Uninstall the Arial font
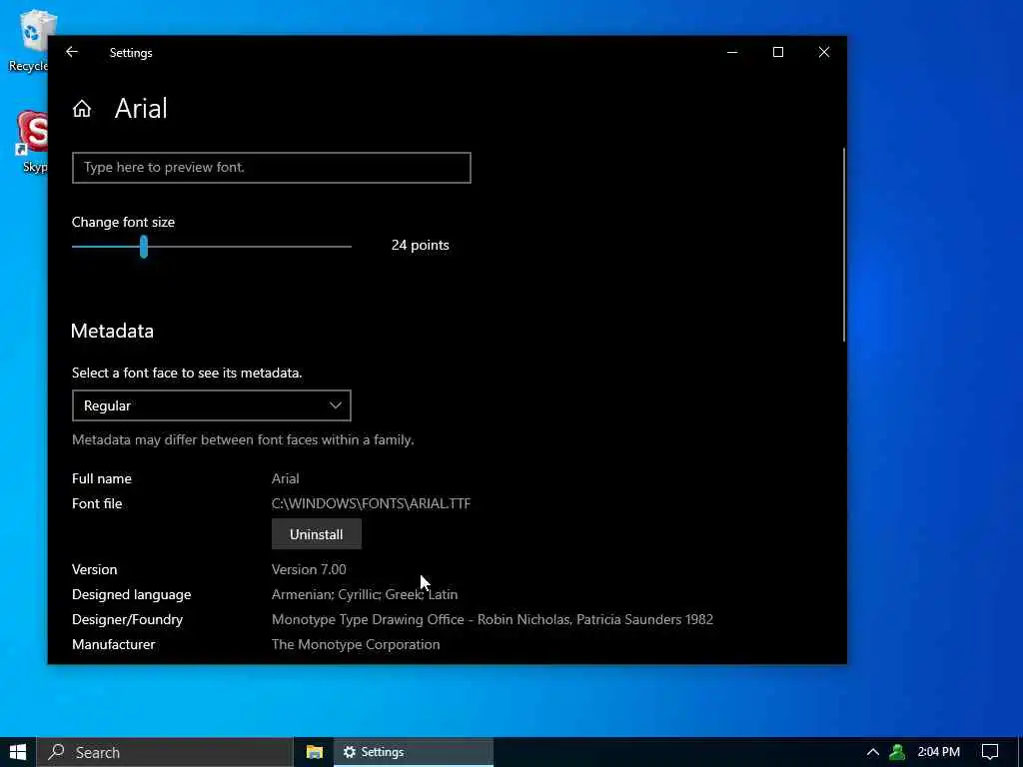The width and height of the screenshot is (1023, 767). [x=317, y=534]
